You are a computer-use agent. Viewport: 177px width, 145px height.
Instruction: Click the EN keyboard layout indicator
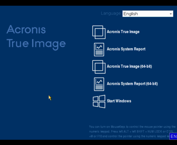tap(173, 136)
